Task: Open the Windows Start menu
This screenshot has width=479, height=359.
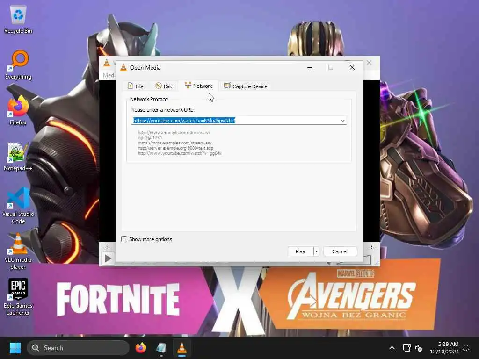Action: tap(15, 348)
